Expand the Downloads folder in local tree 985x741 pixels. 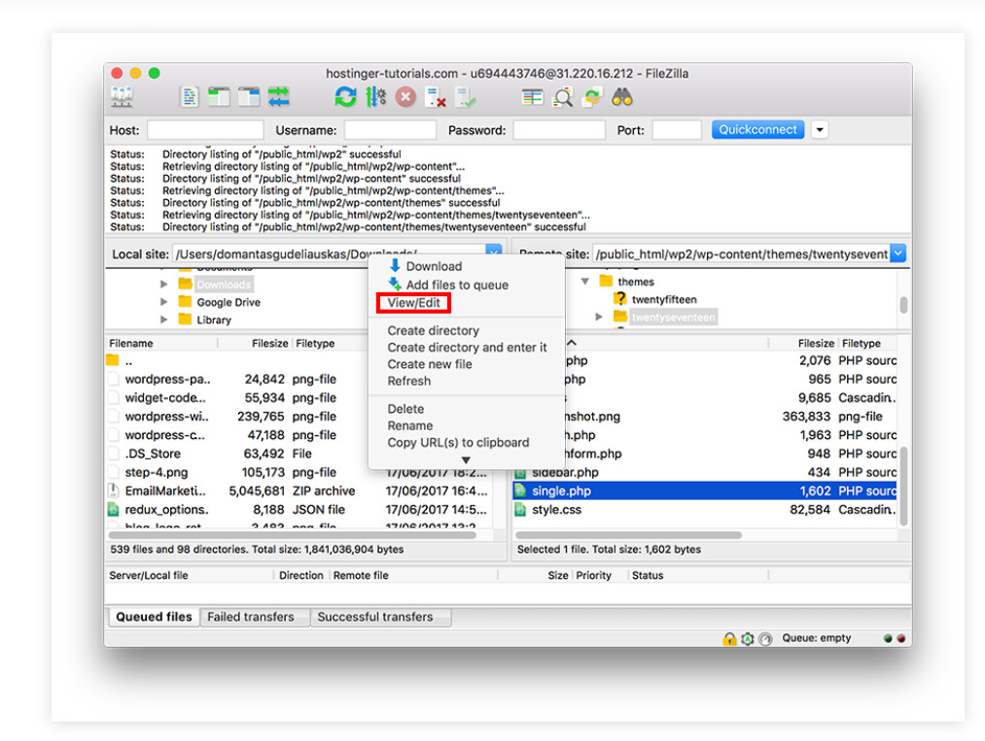(164, 285)
